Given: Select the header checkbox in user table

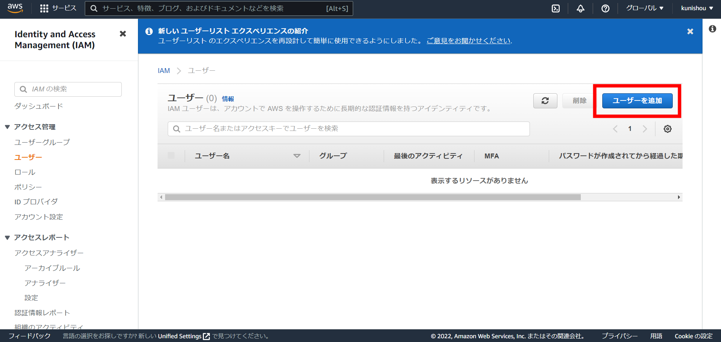Looking at the screenshot, I should (x=171, y=155).
